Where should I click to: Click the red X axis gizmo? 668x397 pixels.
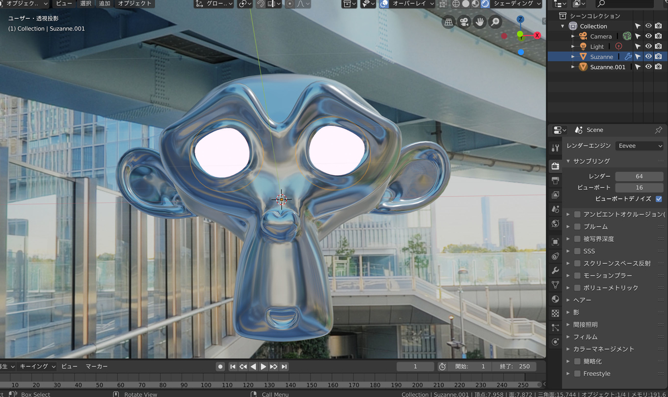point(537,35)
